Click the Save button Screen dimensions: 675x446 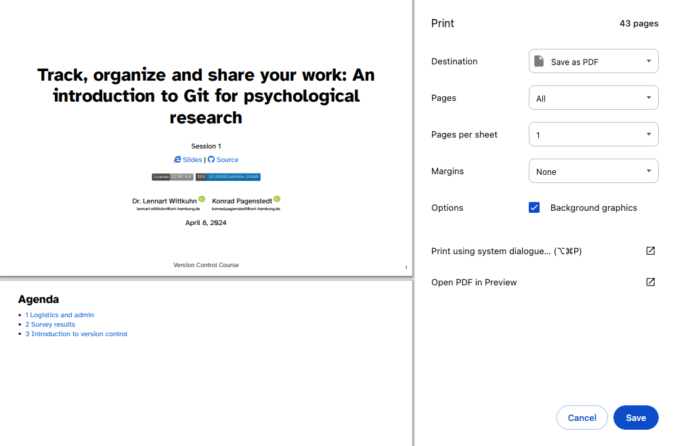(x=635, y=418)
